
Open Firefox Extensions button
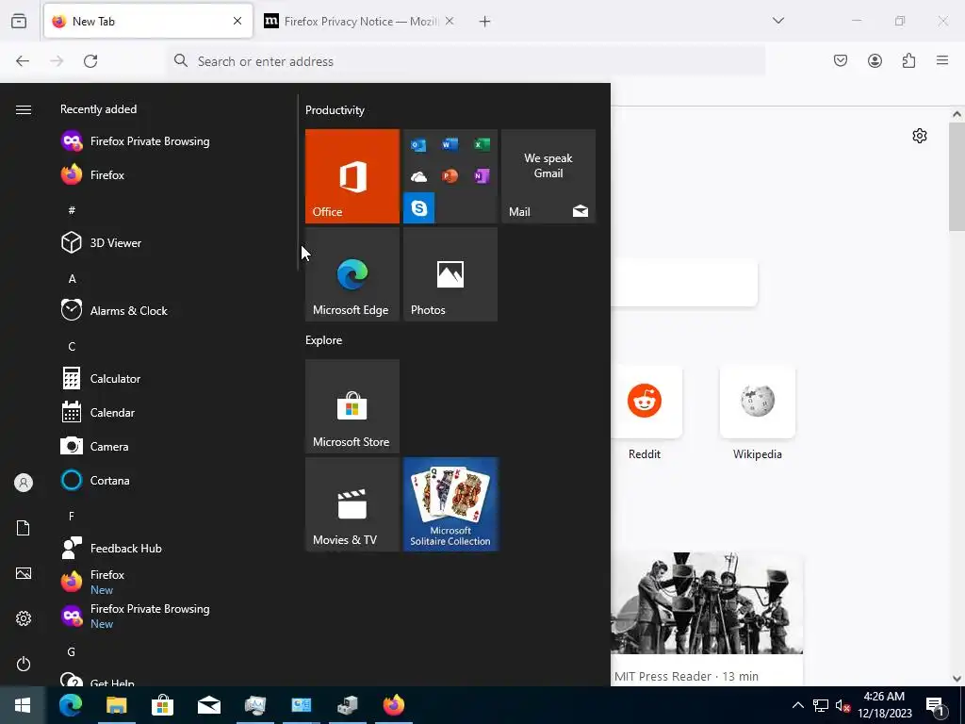[x=909, y=60]
